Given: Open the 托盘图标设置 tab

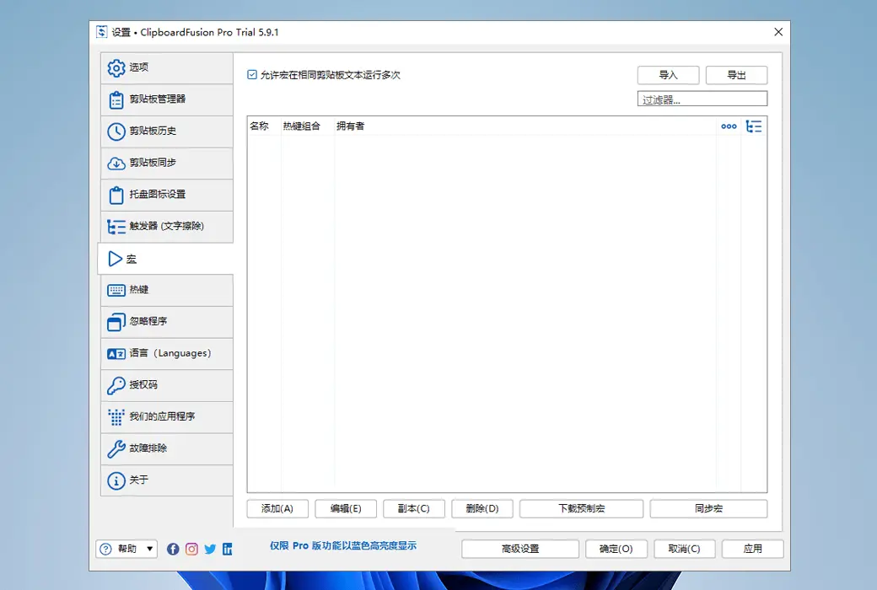Looking at the screenshot, I should (167, 195).
